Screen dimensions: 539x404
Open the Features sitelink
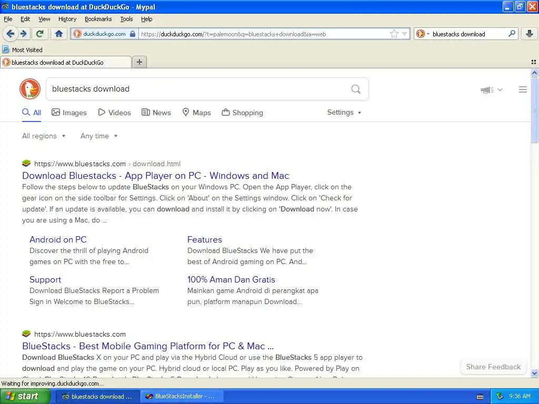pos(205,239)
